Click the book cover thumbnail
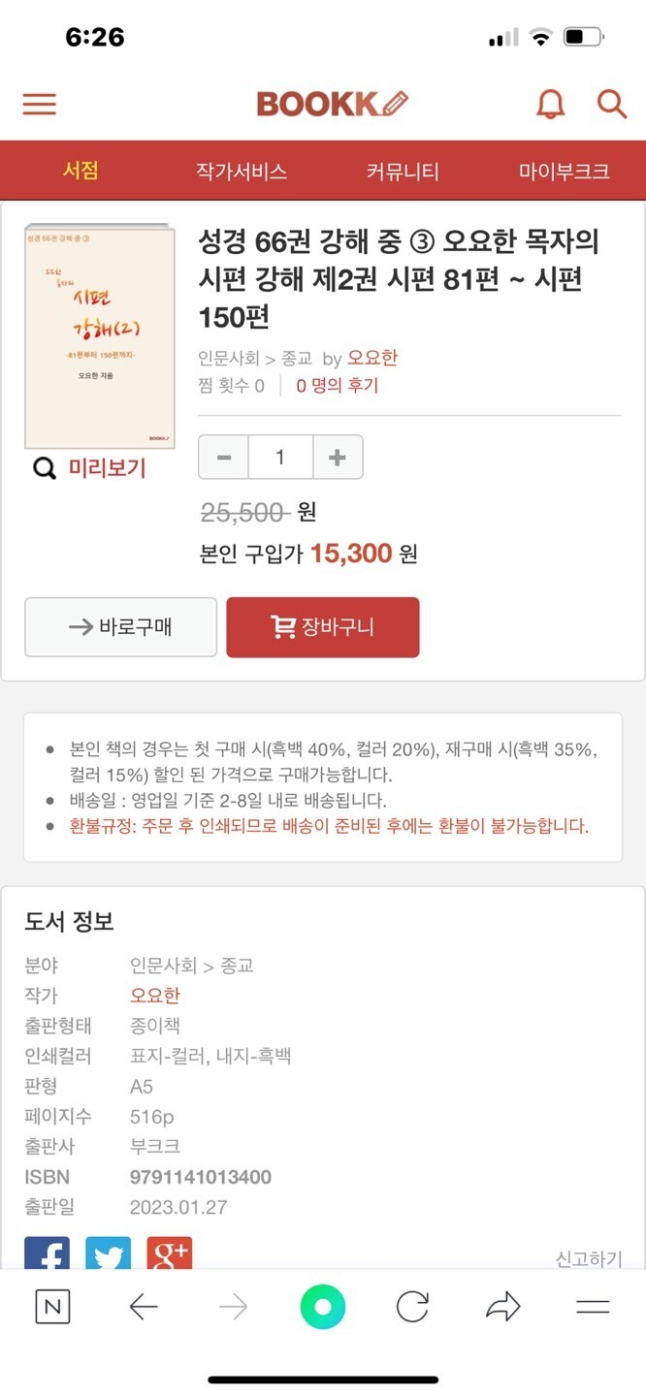Viewport: 646px width, 1396px height. (100, 336)
